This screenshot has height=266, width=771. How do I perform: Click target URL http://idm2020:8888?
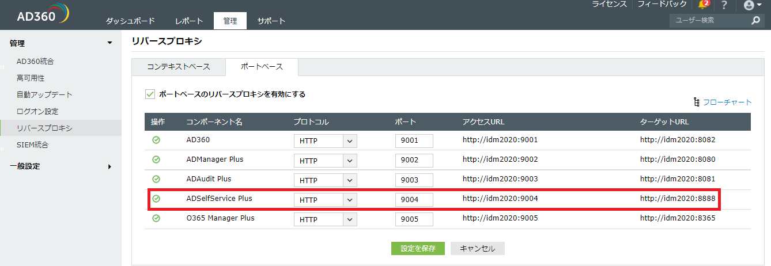(678, 199)
